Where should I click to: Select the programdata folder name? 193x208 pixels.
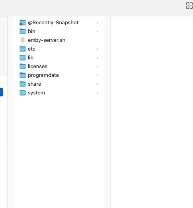43,75
